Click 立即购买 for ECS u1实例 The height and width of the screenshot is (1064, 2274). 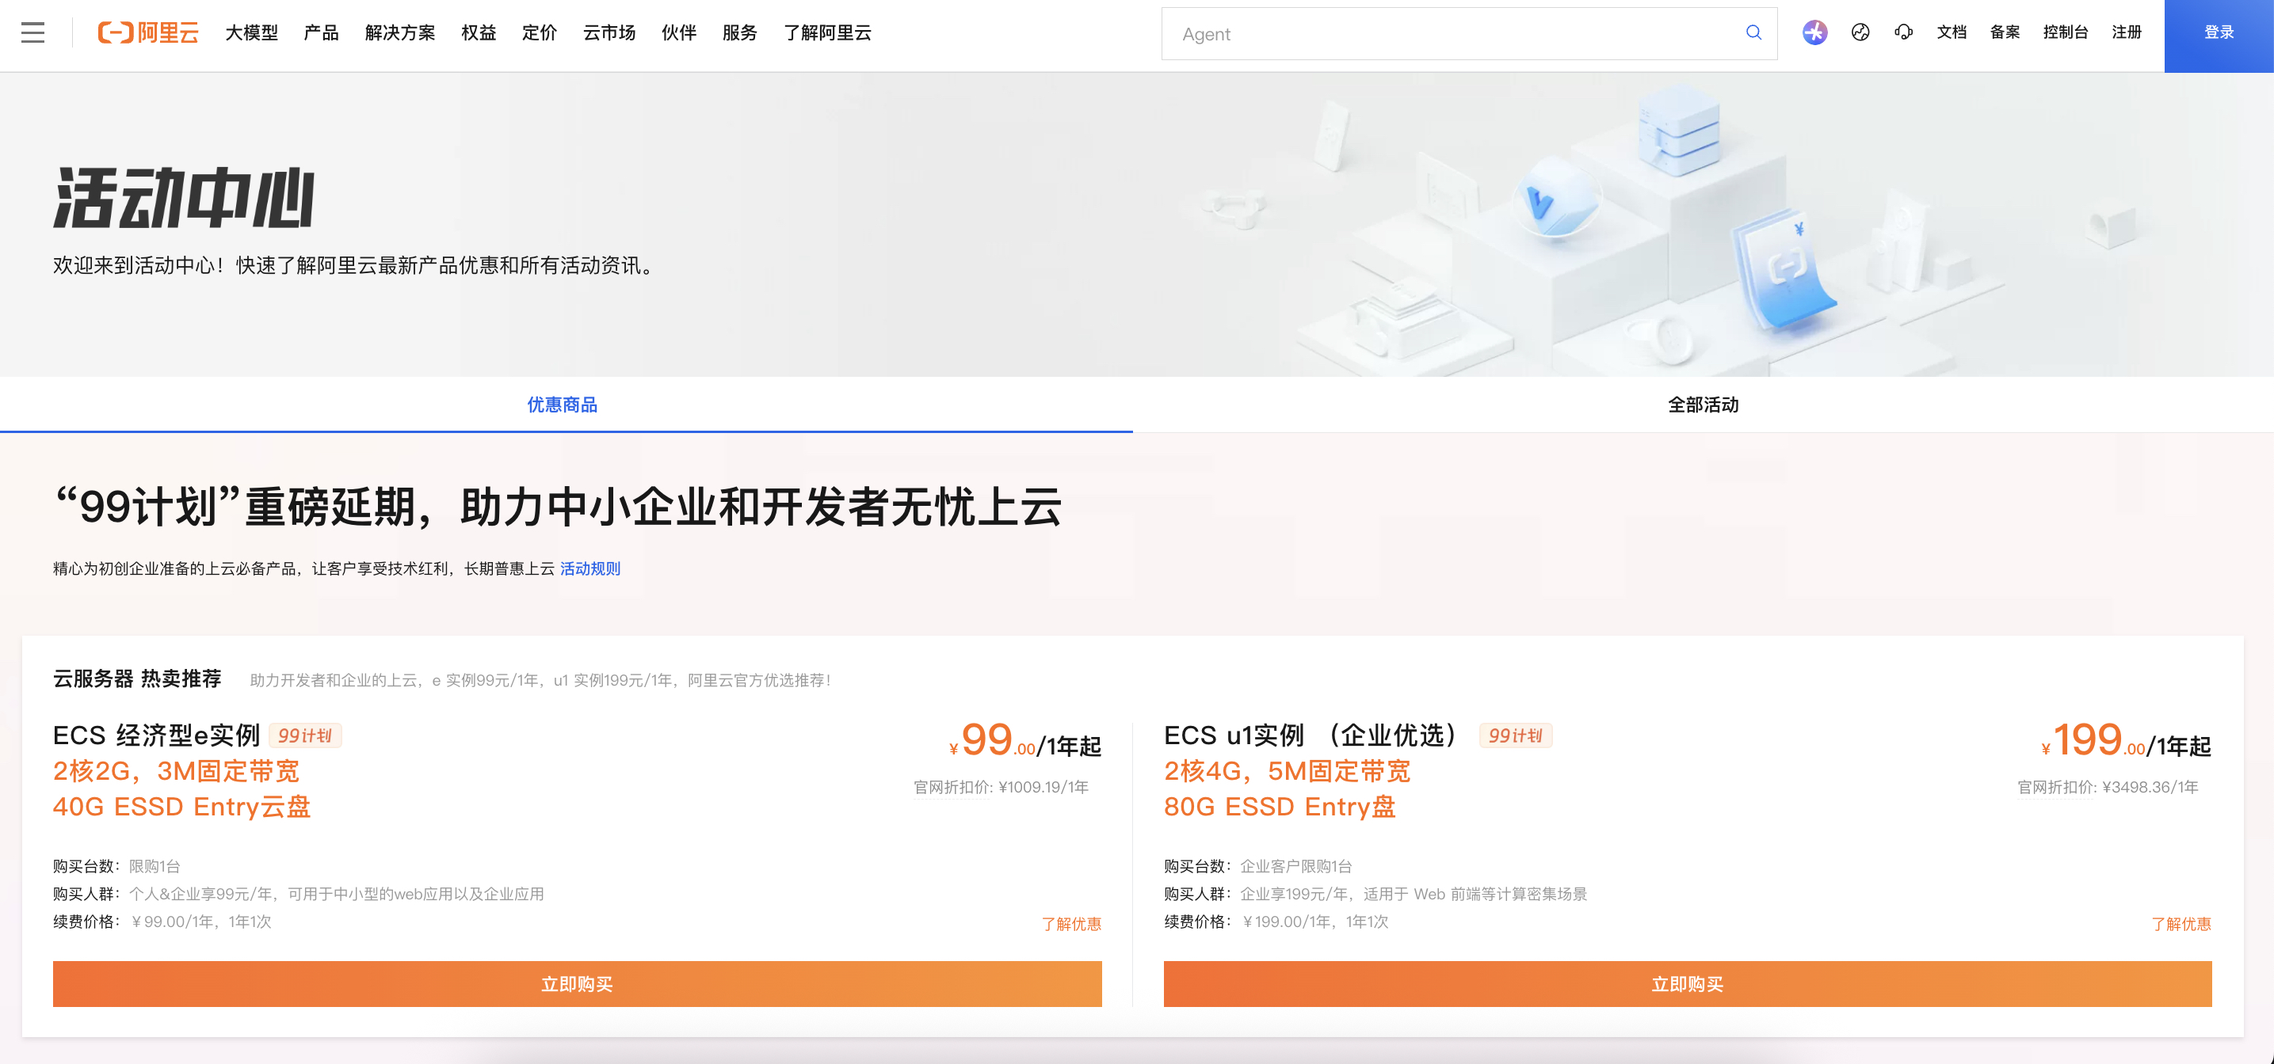(x=1687, y=984)
